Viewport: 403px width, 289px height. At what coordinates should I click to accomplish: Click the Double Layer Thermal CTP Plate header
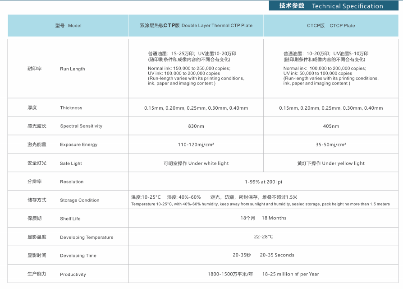click(x=196, y=26)
